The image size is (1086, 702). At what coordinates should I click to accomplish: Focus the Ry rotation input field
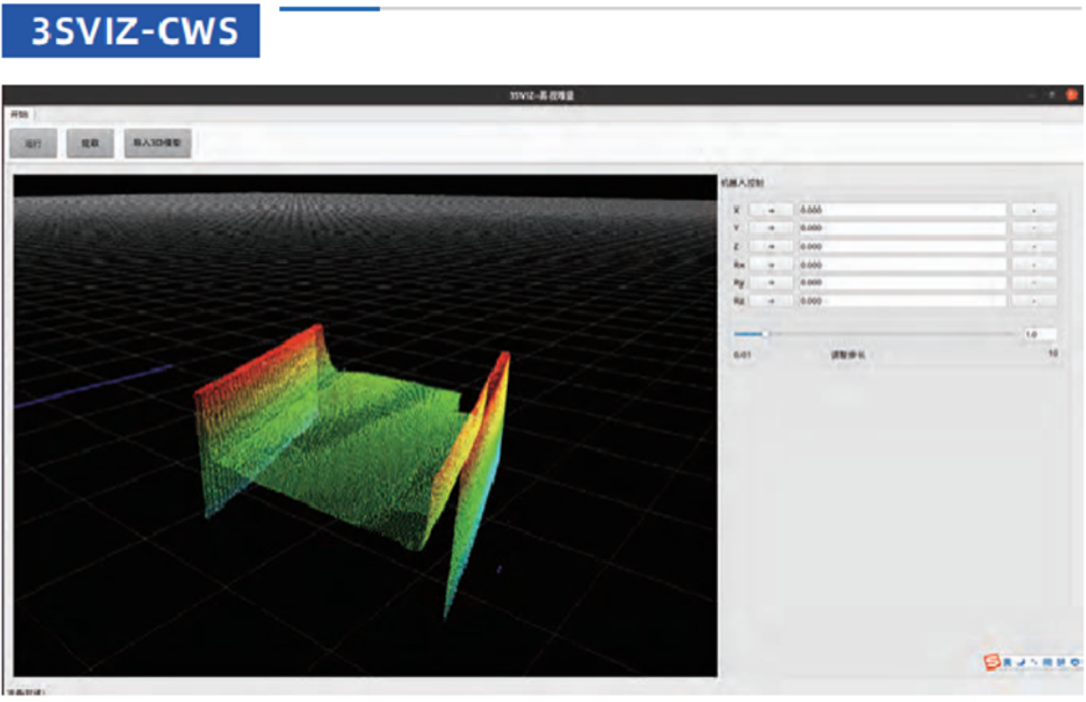pos(902,282)
